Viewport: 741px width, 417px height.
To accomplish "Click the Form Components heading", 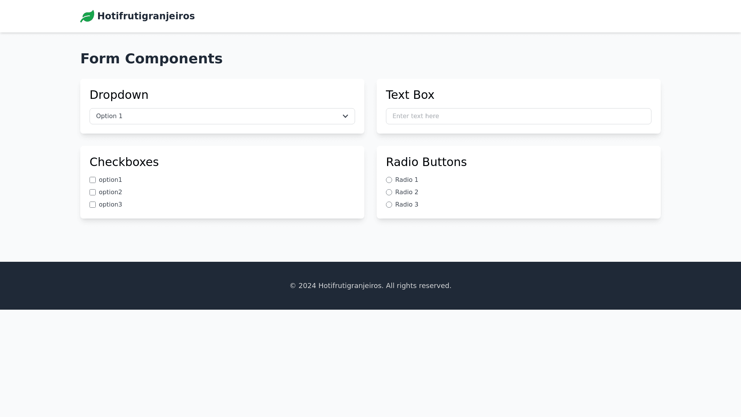I will [x=151, y=59].
